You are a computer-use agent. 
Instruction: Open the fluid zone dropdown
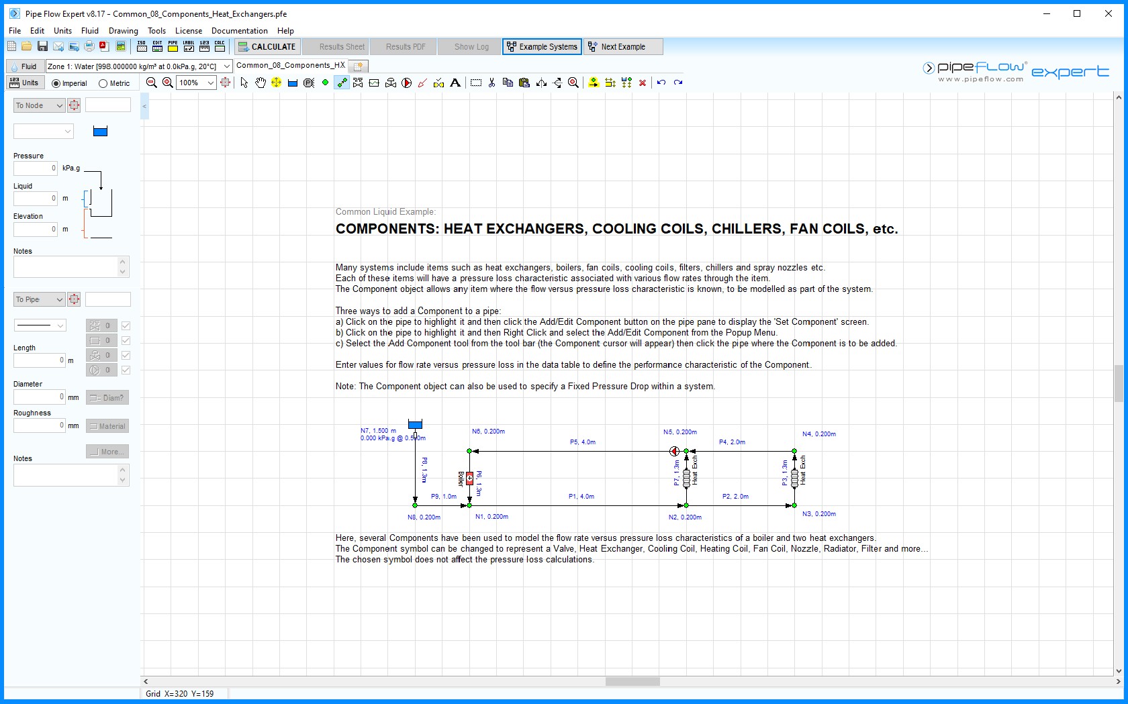point(227,66)
